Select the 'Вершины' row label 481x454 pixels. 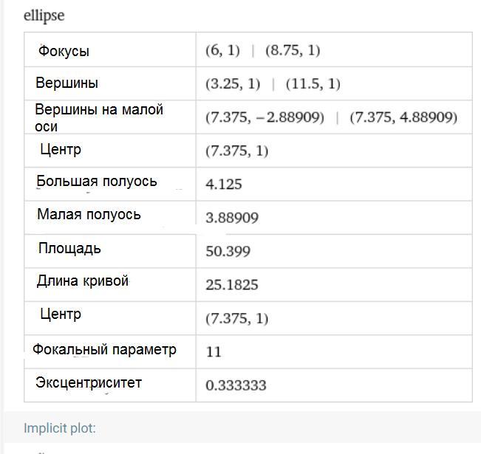pos(67,83)
